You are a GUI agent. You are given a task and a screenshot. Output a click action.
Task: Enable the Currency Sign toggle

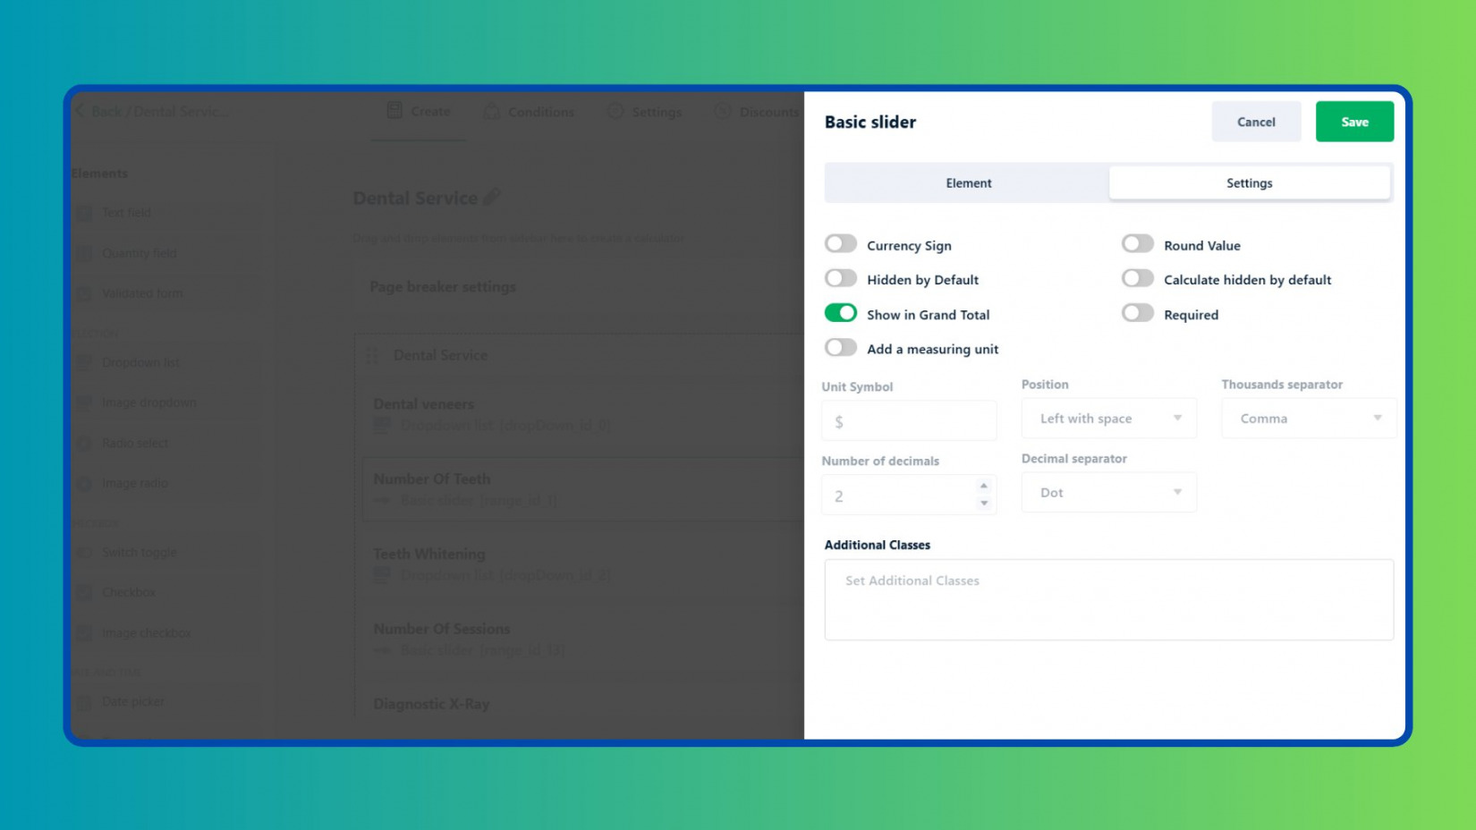[841, 243]
